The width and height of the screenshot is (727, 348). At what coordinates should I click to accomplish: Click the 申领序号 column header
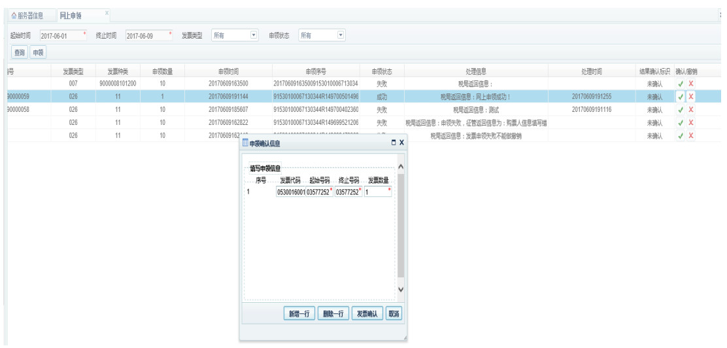pos(316,71)
